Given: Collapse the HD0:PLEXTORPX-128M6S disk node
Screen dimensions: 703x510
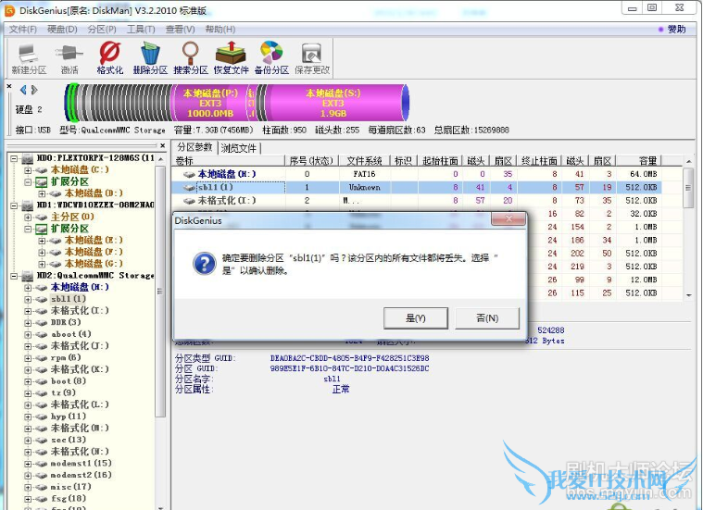Looking at the screenshot, I should [x=14, y=158].
